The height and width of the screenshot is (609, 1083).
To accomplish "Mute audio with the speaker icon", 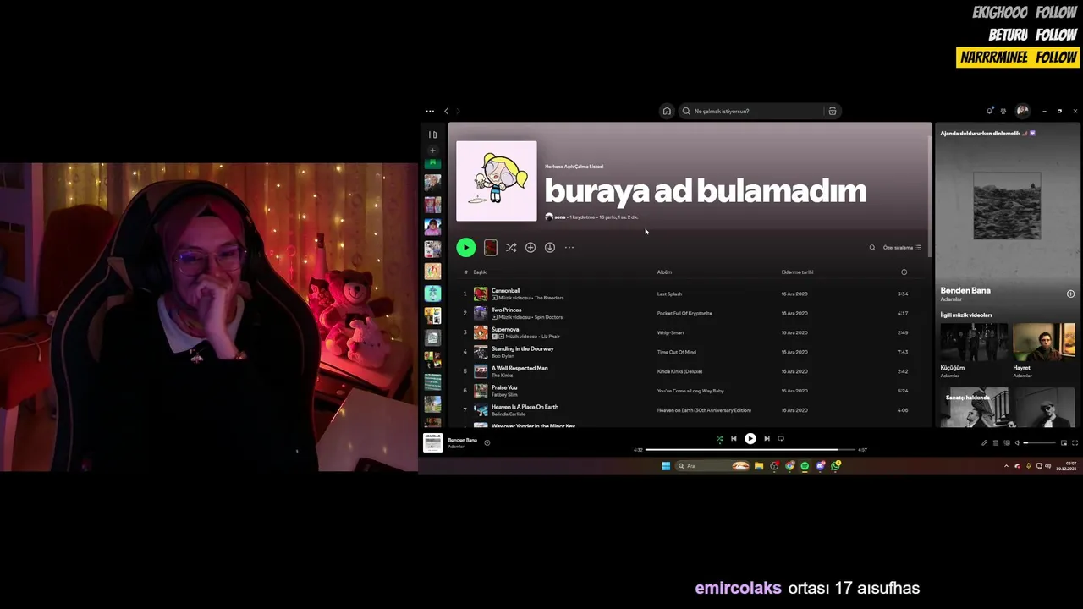I will (x=1017, y=443).
